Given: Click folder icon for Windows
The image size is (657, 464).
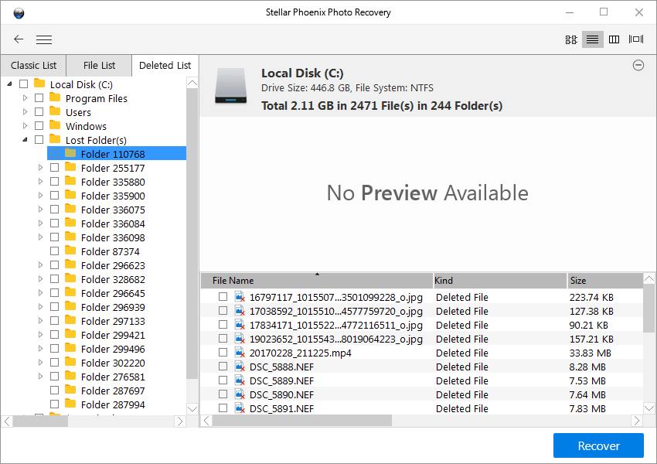Looking at the screenshot, I should tap(55, 126).
